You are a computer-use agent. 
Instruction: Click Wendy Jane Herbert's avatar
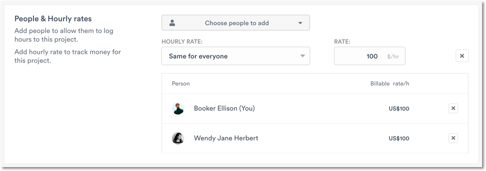click(x=178, y=138)
